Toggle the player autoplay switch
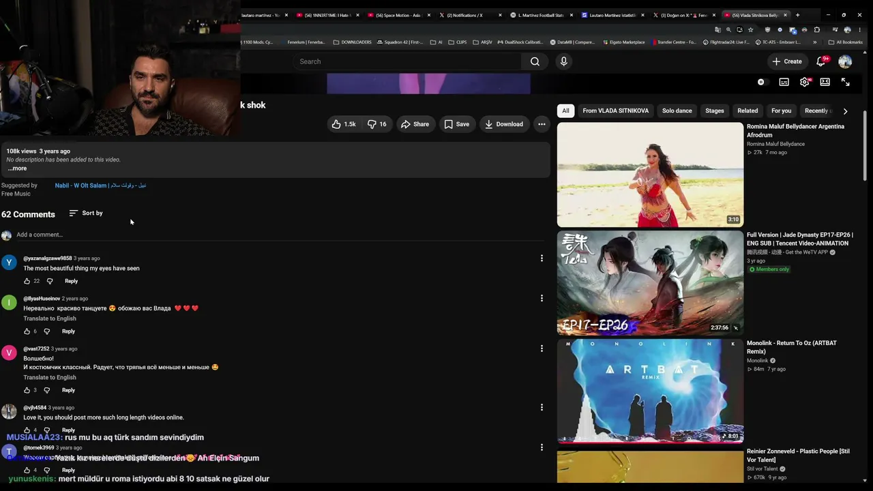873x491 pixels. click(763, 82)
